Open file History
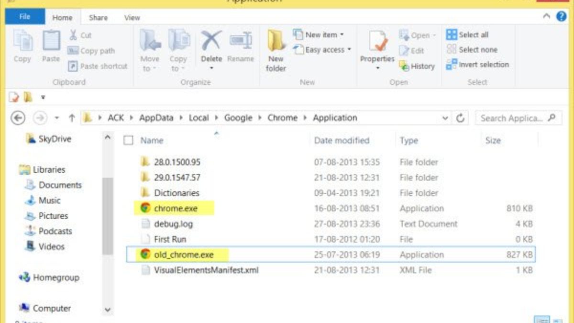This screenshot has width=574, height=323. pyautogui.click(x=417, y=66)
